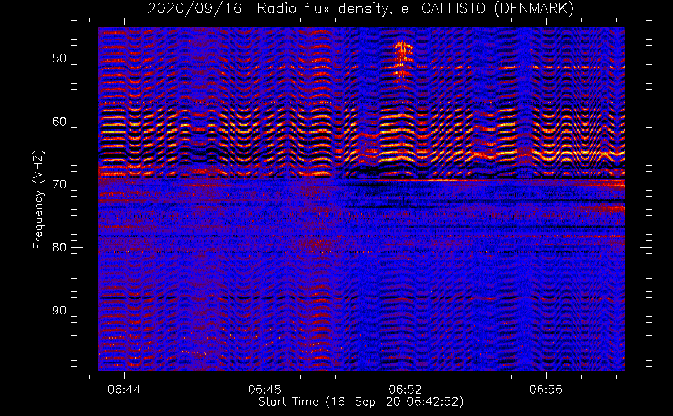This screenshot has height=416, width=673.
Task: Click the 06:48 time tick label
Action: coord(265,390)
